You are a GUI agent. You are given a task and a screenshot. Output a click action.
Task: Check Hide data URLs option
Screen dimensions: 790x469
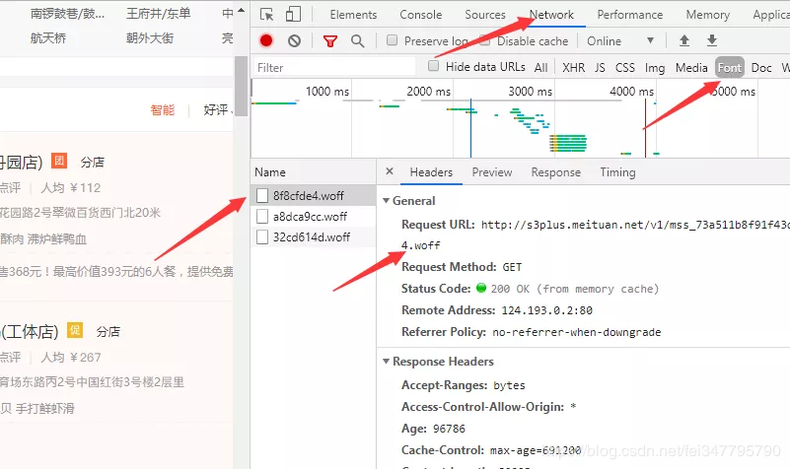tap(433, 66)
